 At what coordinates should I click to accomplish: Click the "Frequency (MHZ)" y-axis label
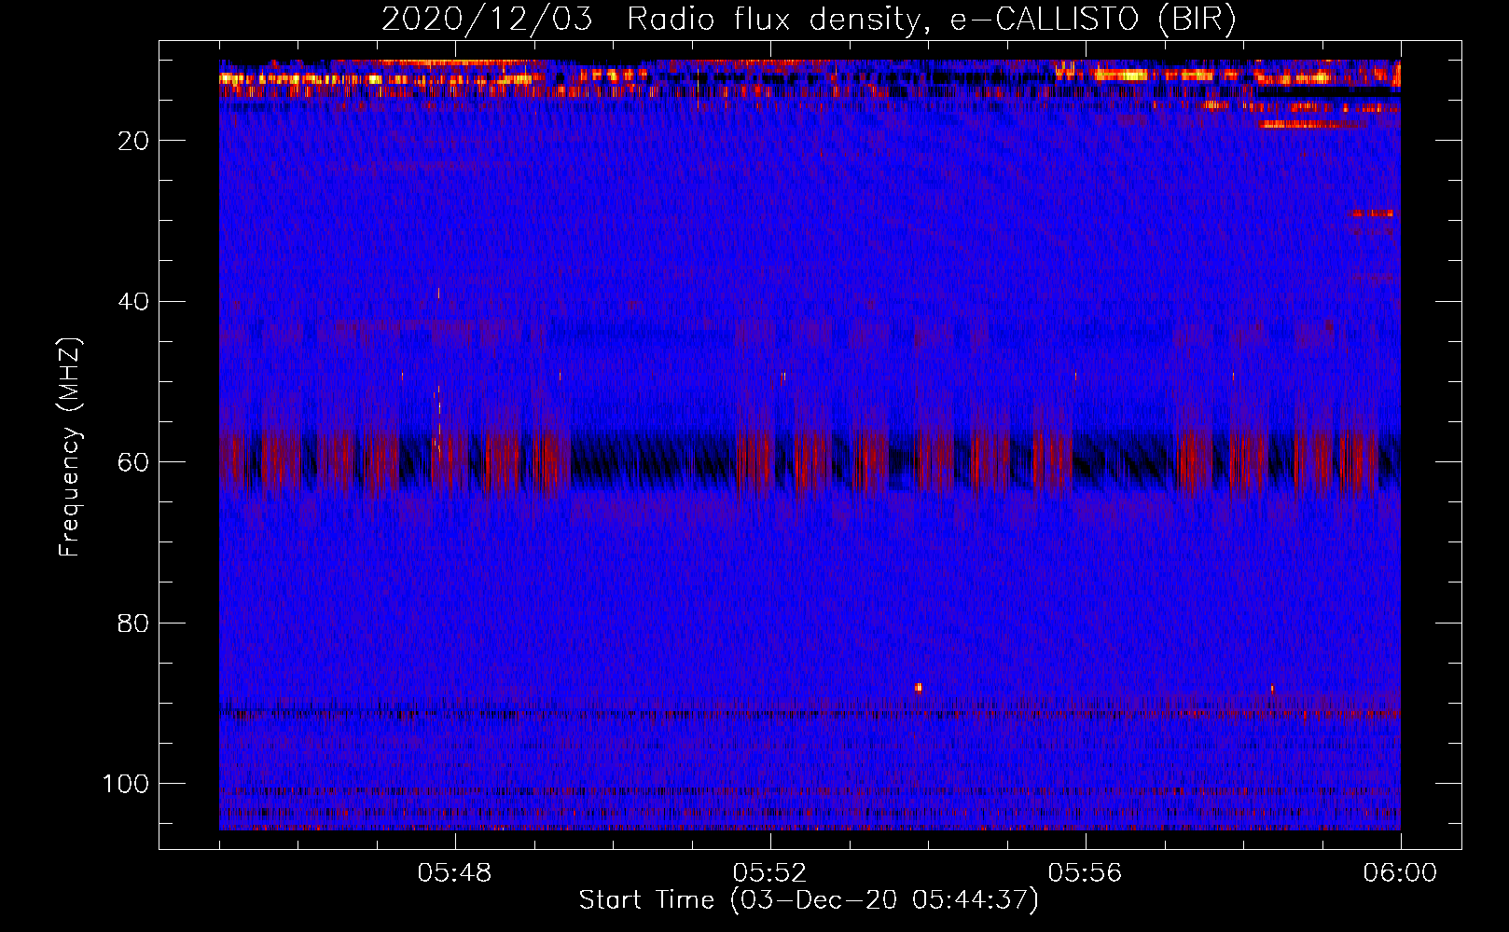(x=70, y=447)
